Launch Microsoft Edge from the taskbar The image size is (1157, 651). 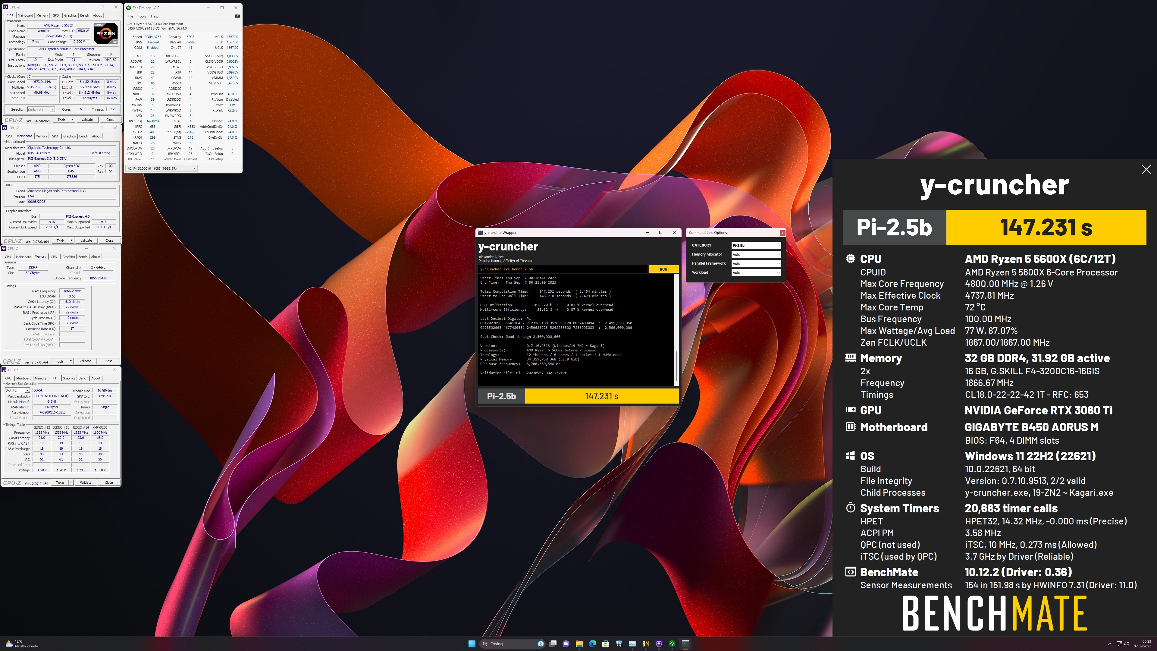[x=592, y=644]
